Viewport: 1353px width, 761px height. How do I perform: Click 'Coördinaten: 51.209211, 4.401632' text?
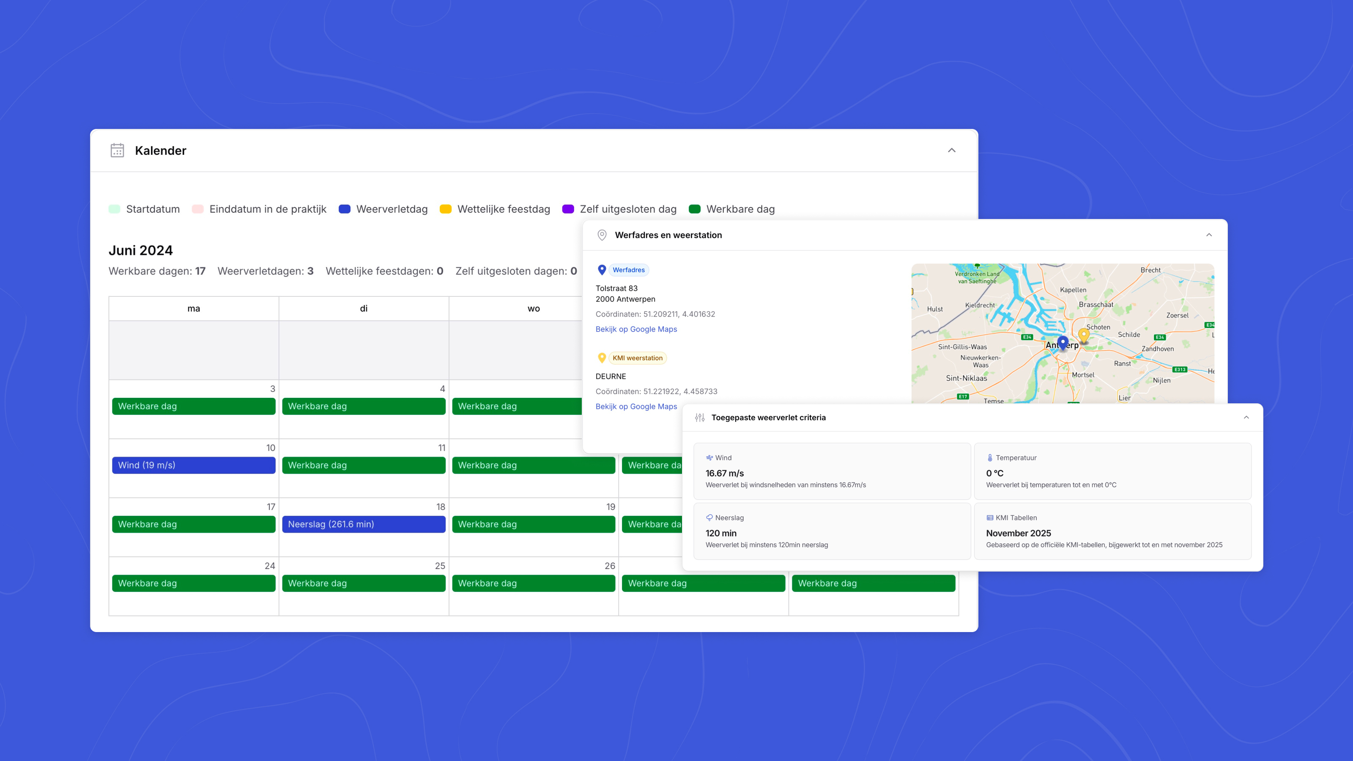[655, 314]
